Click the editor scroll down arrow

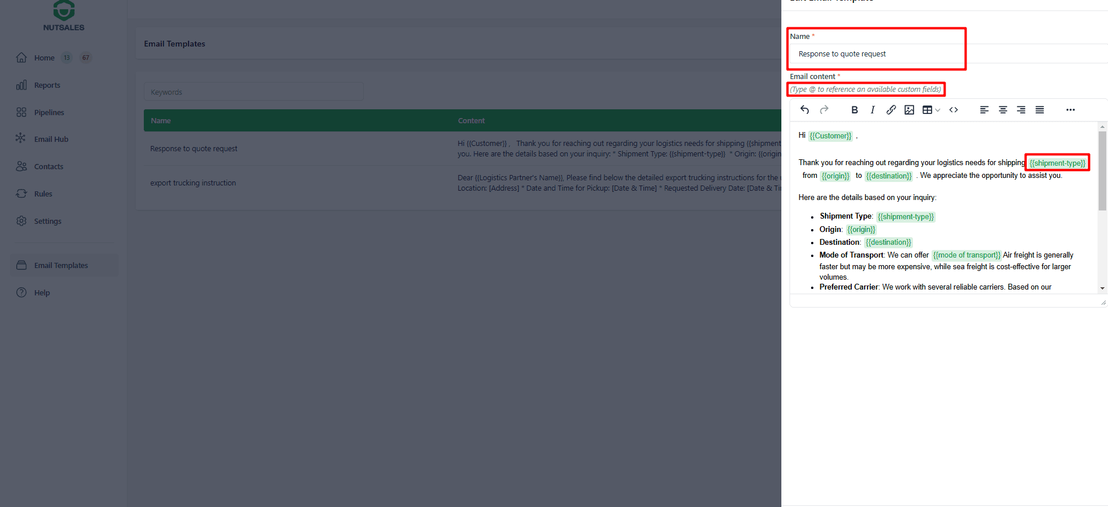click(x=1102, y=288)
